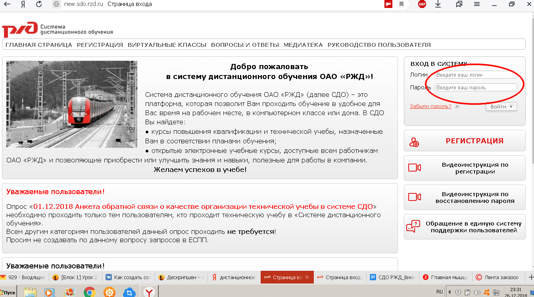Click the volume icon in the system tray

(x=477, y=293)
